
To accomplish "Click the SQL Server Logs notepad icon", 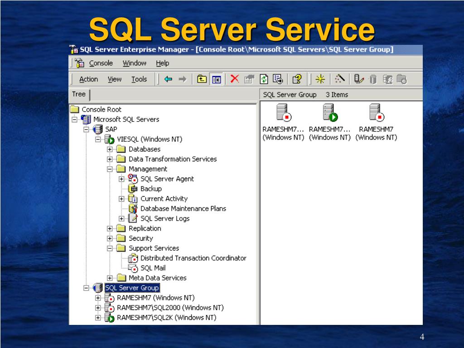I will [x=133, y=218].
